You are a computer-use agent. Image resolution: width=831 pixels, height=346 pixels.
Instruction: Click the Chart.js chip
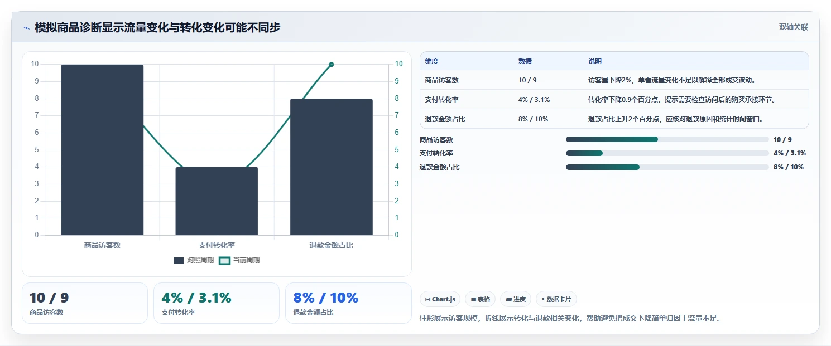440,299
